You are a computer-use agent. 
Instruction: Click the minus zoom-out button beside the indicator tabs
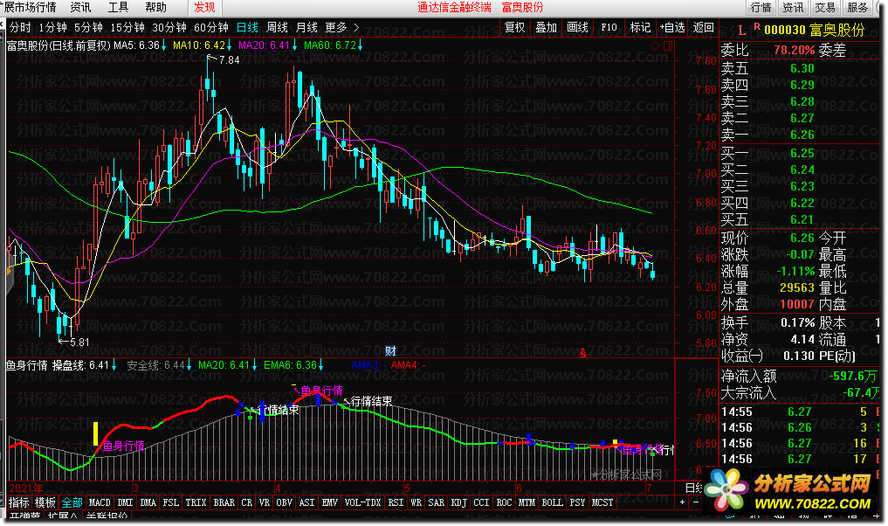pos(696,502)
